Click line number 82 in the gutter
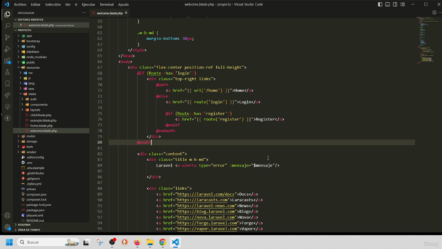 pyautogui.click(x=99, y=154)
